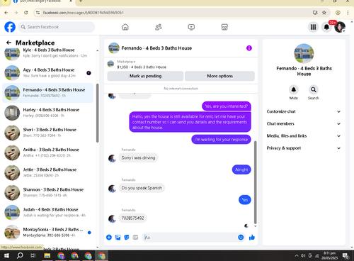Click the chat messages scrollbar
The height and width of the screenshot is (261, 354).
click(x=255, y=182)
